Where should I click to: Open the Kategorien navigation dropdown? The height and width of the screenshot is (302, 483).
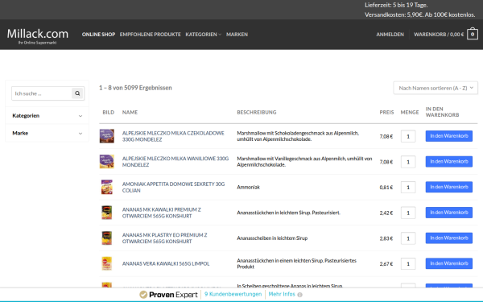[x=204, y=34]
